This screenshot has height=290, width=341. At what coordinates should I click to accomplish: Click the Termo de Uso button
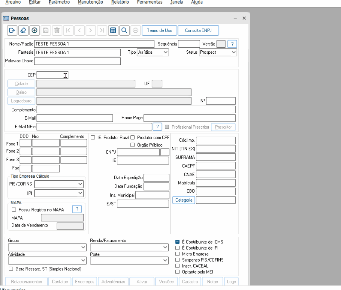click(159, 31)
